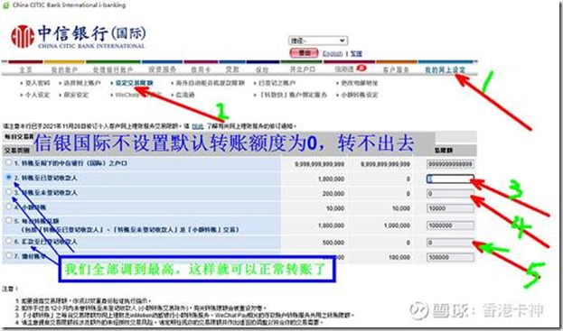Open the 我的网上设定 tab
The image size is (563, 331).
[x=446, y=69]
